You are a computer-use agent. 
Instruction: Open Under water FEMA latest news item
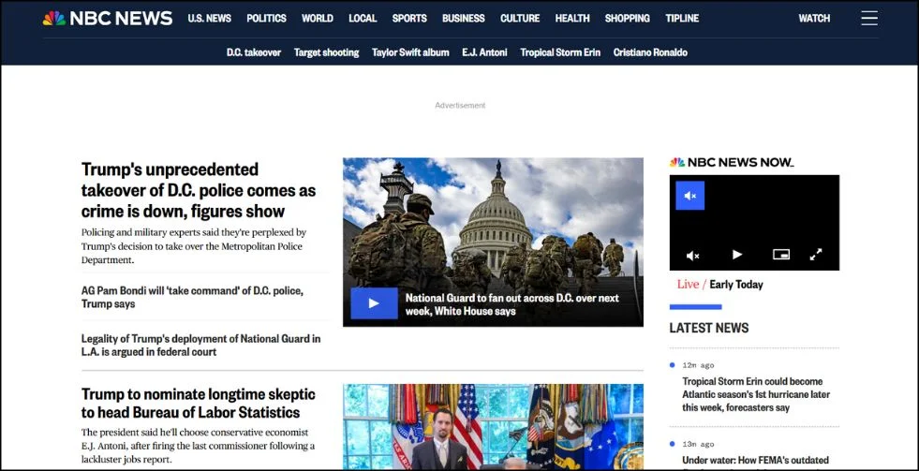(x=755, y=460)
